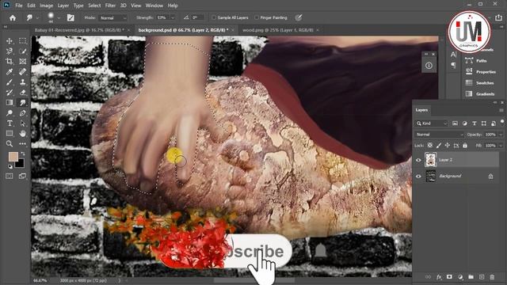Switch to Babay 01-Recovered.jpg tab
This screenshot has width=507, height=285.
tap(79, 30)
